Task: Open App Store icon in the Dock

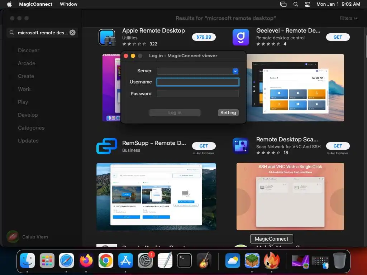Action: pos(125,260)
